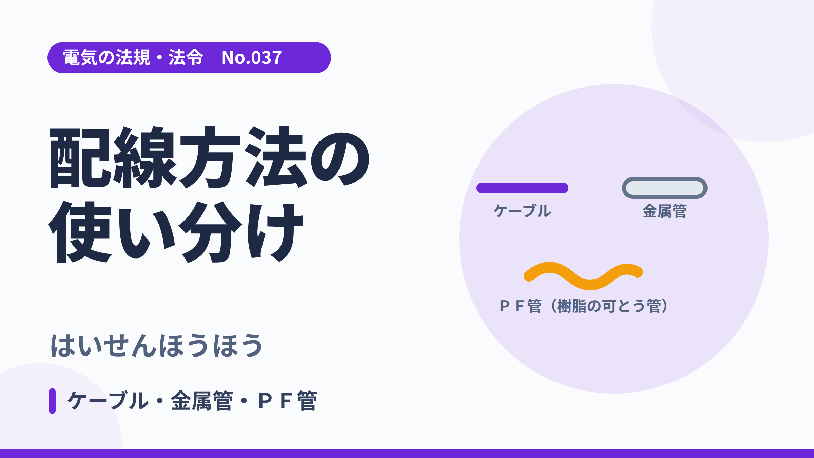The height and width of the screenshot is (458, 814).
Task: Select the 金属管 label under the gray pipe
Action: coord(665,211)
